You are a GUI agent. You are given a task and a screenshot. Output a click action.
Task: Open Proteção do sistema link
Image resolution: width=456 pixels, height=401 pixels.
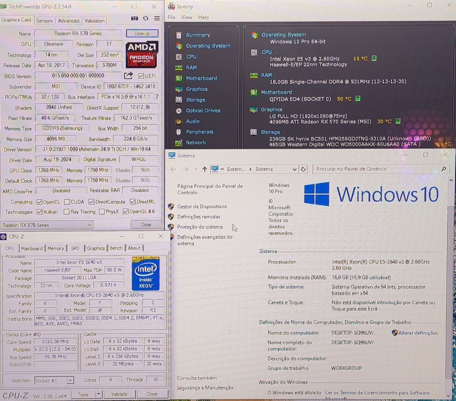click(x=200, y=227)
